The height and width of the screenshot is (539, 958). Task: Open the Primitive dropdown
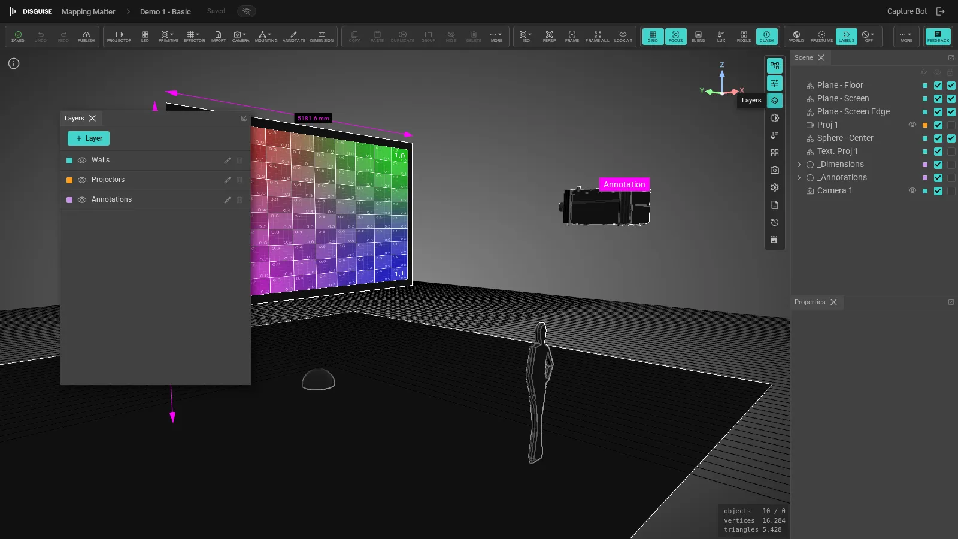[168, 37]
